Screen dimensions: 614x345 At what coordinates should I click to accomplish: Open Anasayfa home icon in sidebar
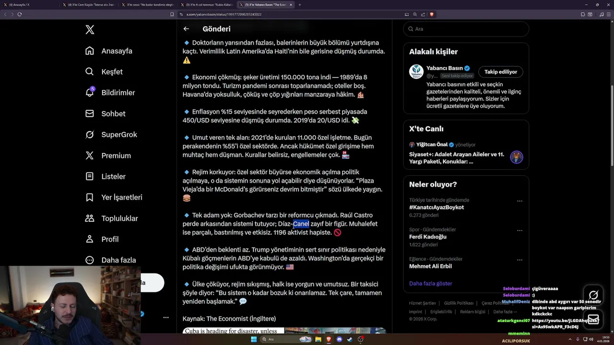click(x=90, y=51)
